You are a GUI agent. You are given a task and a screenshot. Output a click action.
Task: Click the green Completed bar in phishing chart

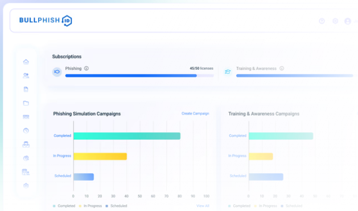(127, 136)
